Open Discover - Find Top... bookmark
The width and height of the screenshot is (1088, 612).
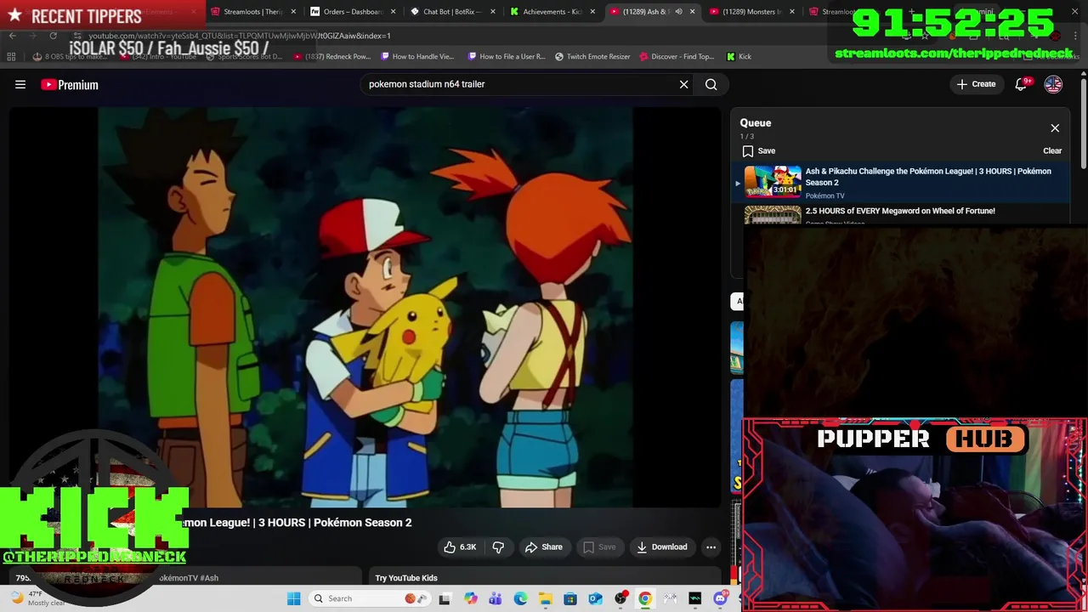[x=677, y=57]
